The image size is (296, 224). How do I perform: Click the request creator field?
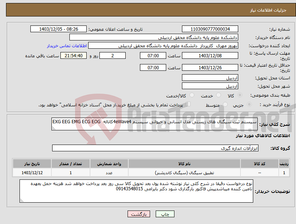[x=163, y=46]
